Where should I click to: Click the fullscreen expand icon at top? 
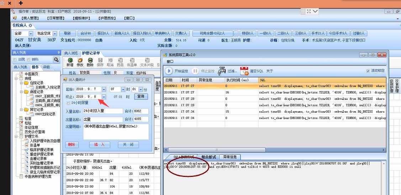[309, 11]
